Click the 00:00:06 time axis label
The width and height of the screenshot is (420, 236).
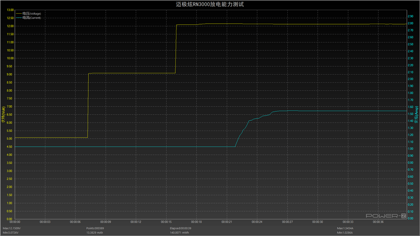(76, 222)
